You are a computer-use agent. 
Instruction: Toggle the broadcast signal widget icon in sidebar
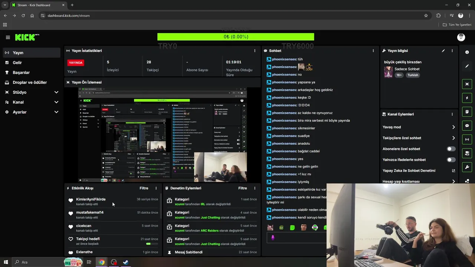[467, 139]
